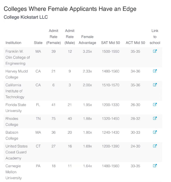Open the Coast Guard Academy link icon
The width and height of the screenshot is (171, 182).
click(x=155, y=146)
